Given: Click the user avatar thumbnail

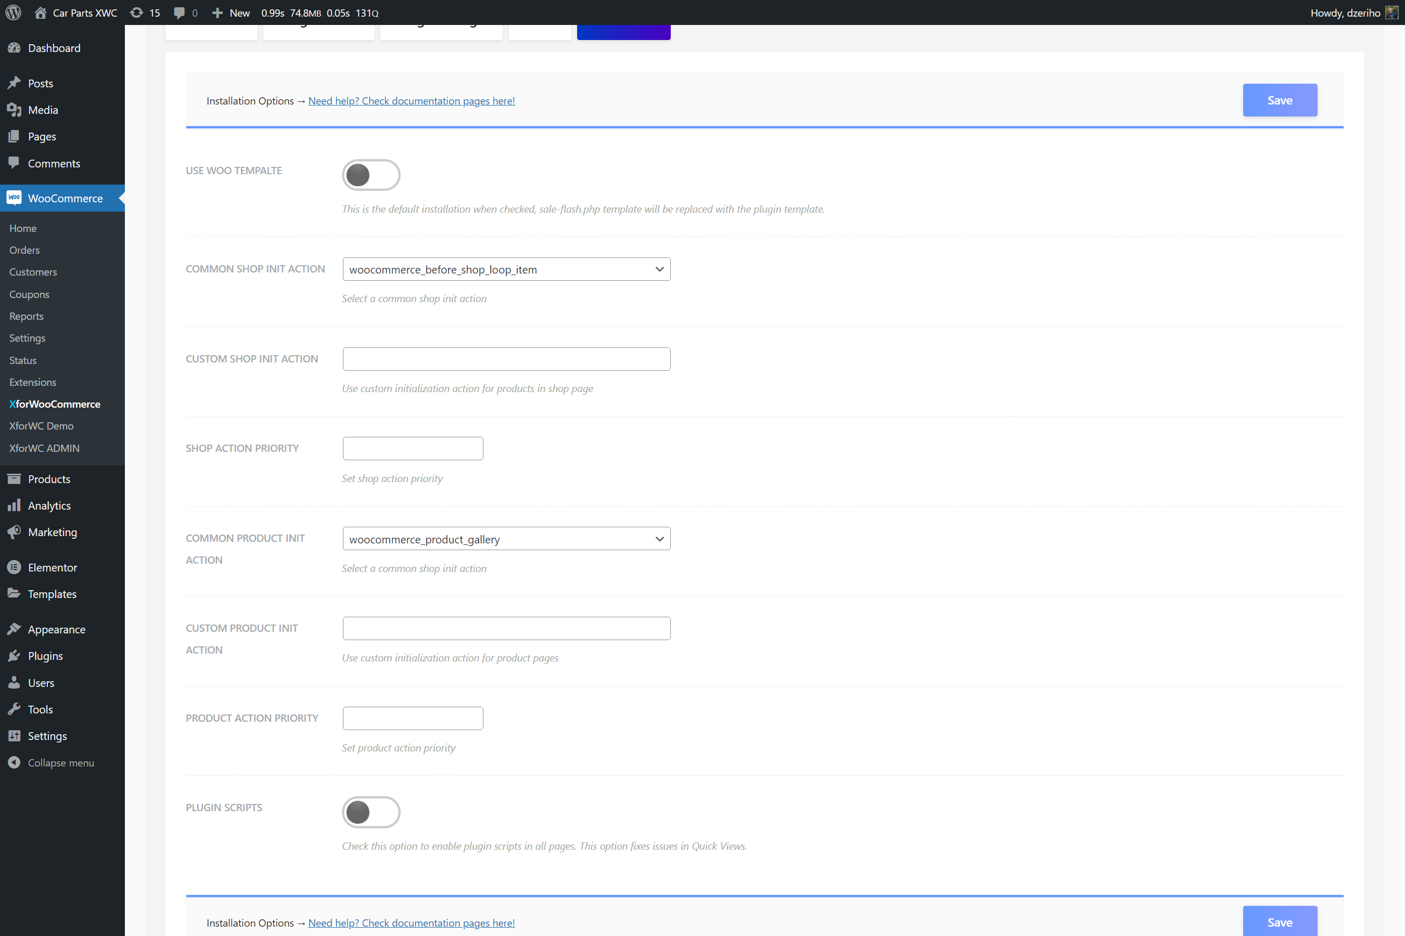Looking at the screenshot, I should 1392,12.
